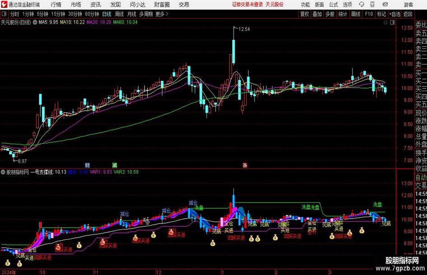The image size is (427, 275).
Task: Open the 市场 menu
Action: coord(76,5)
